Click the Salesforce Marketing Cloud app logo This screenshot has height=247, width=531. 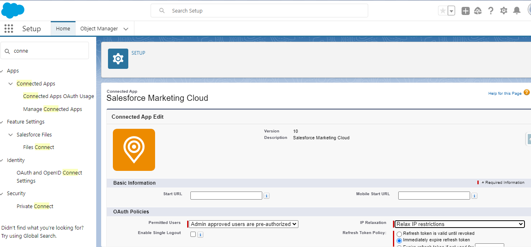point(134,150)
